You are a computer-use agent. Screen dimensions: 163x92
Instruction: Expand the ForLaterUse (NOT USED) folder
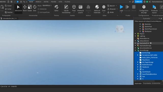138,55
